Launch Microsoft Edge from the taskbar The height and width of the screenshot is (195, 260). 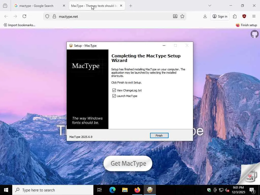pos(112,190)
